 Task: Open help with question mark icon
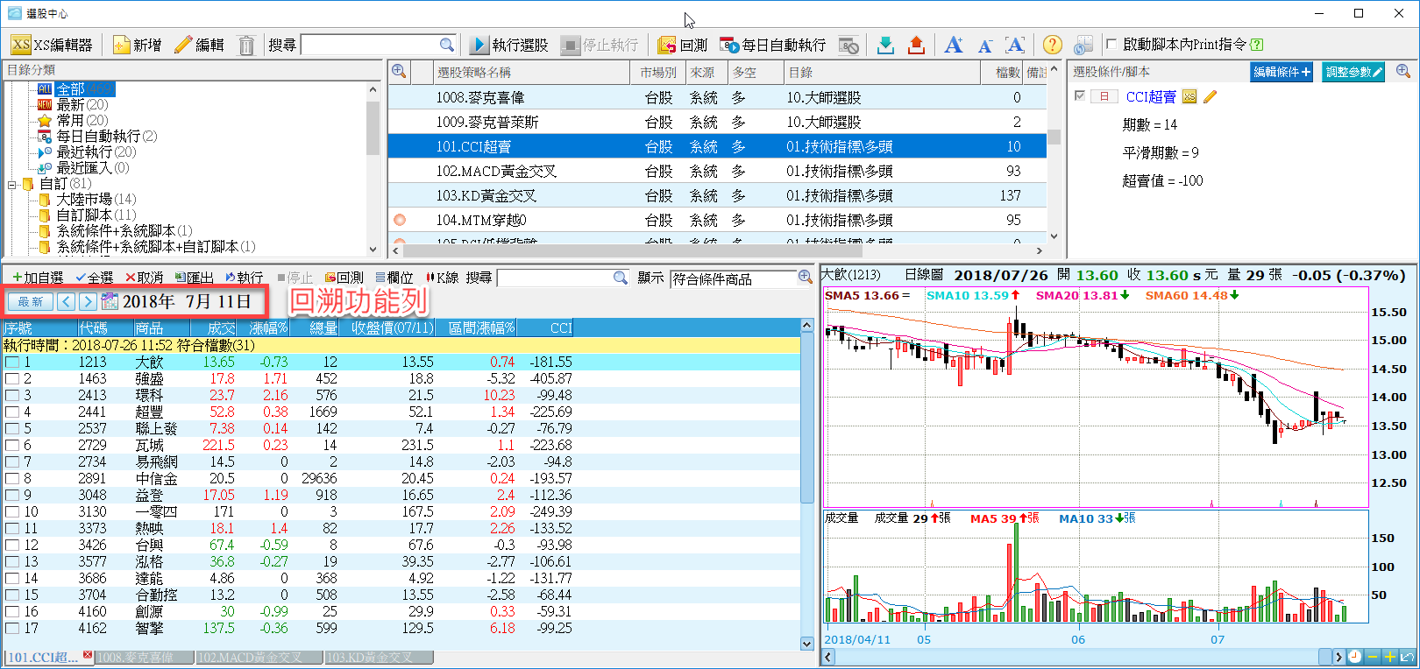coord(1052,45)
